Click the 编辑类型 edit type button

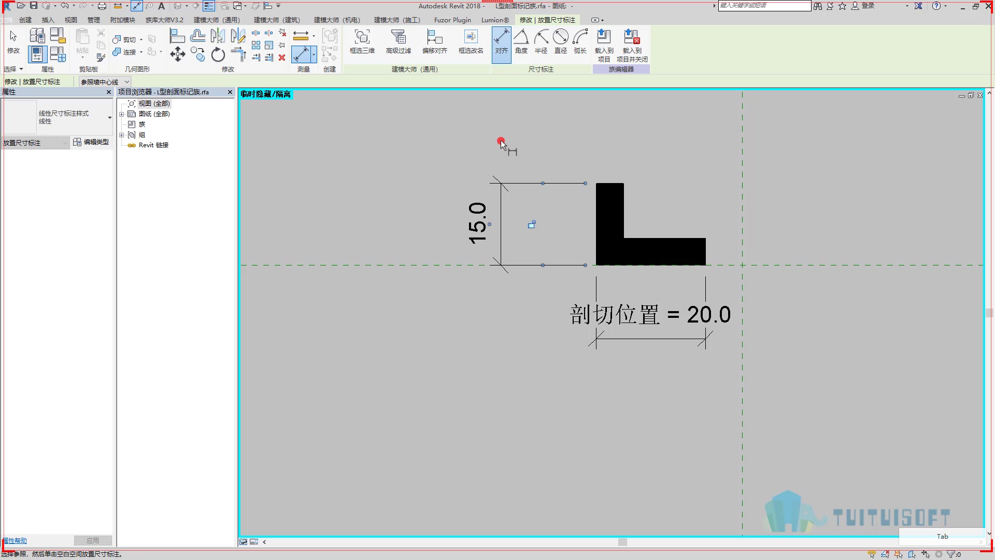point(91,142)
